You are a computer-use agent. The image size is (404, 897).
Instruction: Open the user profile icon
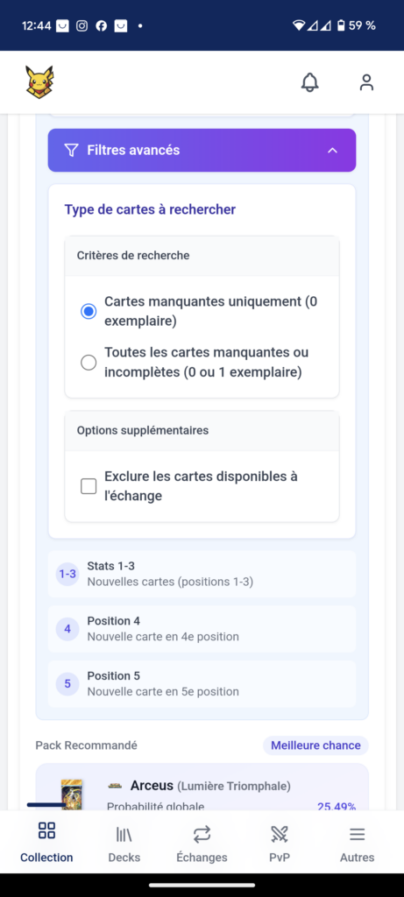click(x=366, y=82)
